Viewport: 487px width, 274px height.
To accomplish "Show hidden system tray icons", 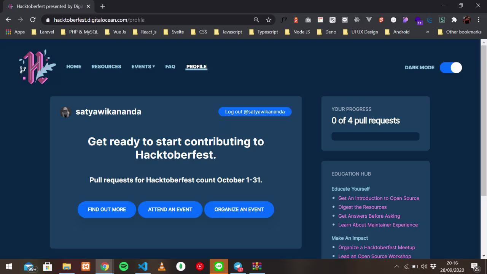I will coord(396,266).
